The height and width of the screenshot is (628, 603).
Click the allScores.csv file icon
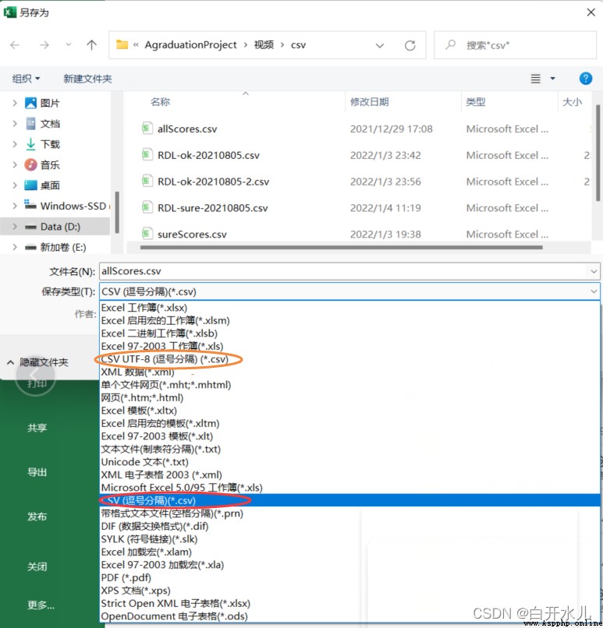(147, 128)
